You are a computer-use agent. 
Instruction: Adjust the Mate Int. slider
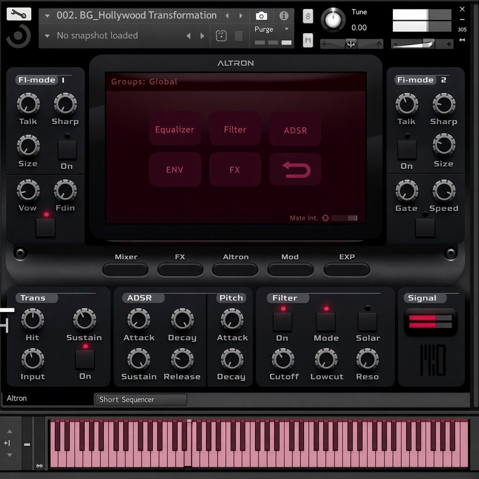344,218
